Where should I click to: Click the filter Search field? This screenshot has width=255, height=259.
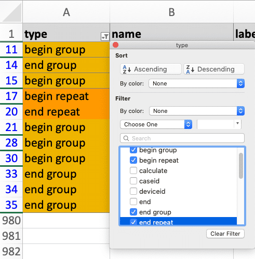point(182,138)
